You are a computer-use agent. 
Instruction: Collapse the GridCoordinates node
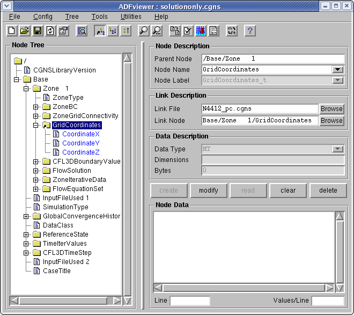[36, 125]
